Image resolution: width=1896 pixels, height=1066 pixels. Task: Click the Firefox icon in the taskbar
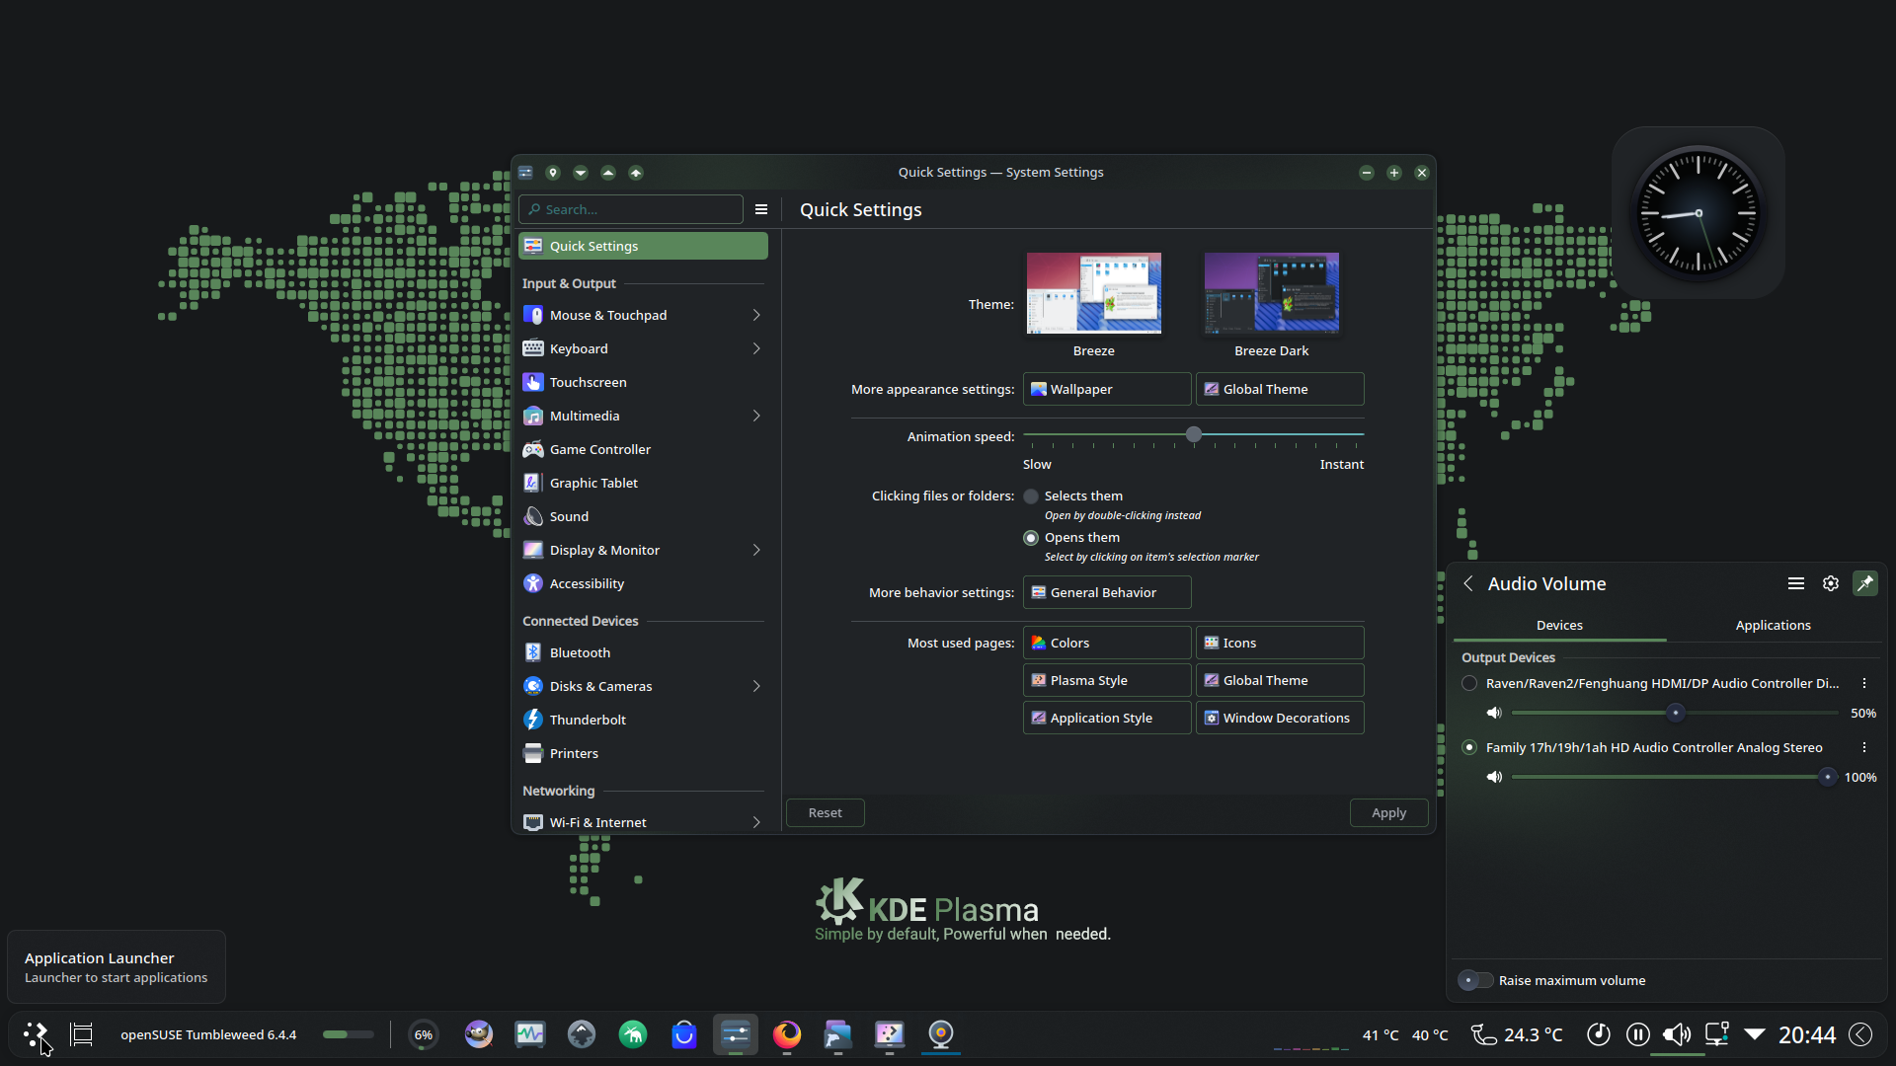click(787, 1034)
